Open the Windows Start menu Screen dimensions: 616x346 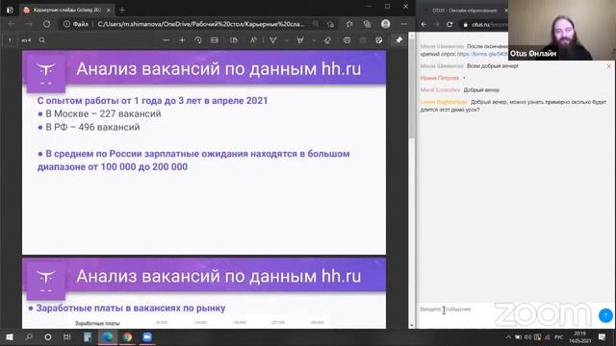pos(10,337)
